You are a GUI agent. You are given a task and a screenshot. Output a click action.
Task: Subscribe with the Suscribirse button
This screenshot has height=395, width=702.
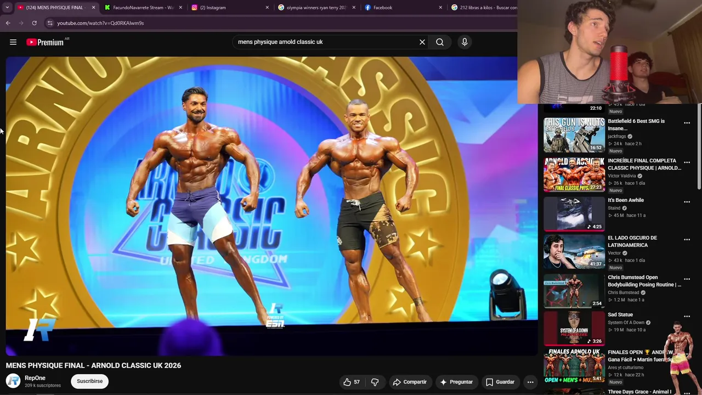point(90,381)
